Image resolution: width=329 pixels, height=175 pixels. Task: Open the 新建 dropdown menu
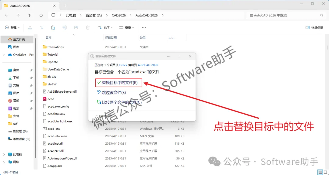[12, 27]
